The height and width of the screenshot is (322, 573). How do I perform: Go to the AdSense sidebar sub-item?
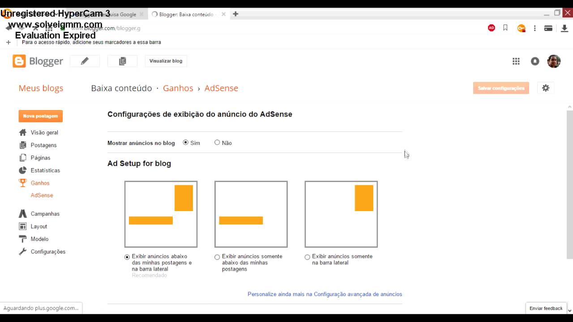pyautogui.click(x=42, y=195)
